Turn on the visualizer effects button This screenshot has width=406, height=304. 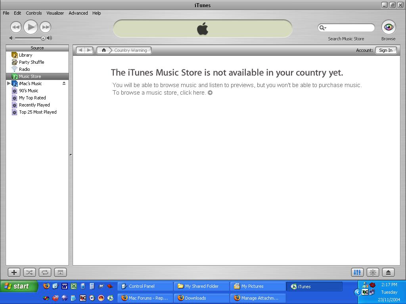tap(373, 272)
